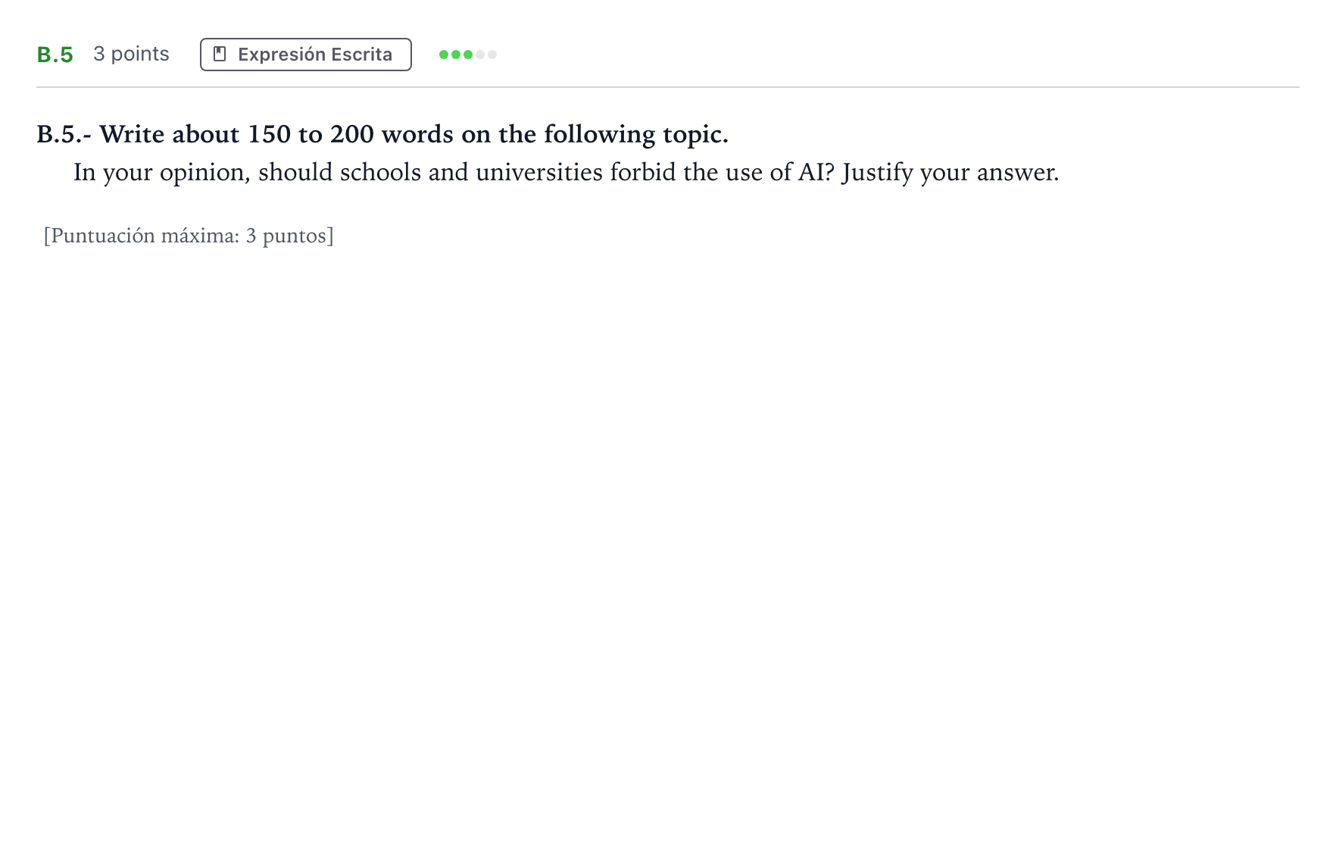Click the horizontal divider line under the header

[668, 87]
